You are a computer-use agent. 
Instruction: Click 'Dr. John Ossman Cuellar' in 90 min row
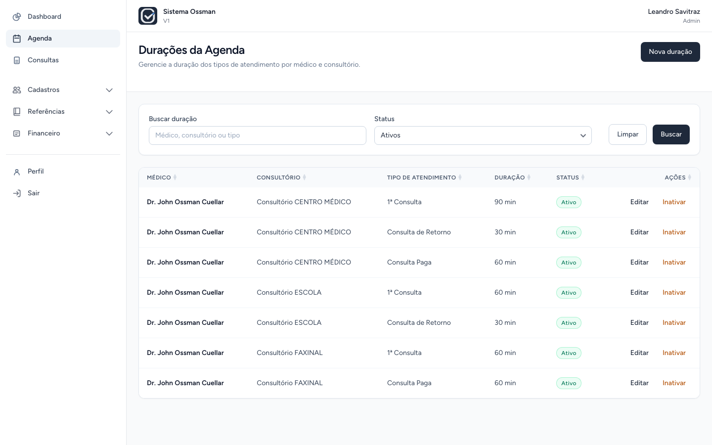point(185,202)
